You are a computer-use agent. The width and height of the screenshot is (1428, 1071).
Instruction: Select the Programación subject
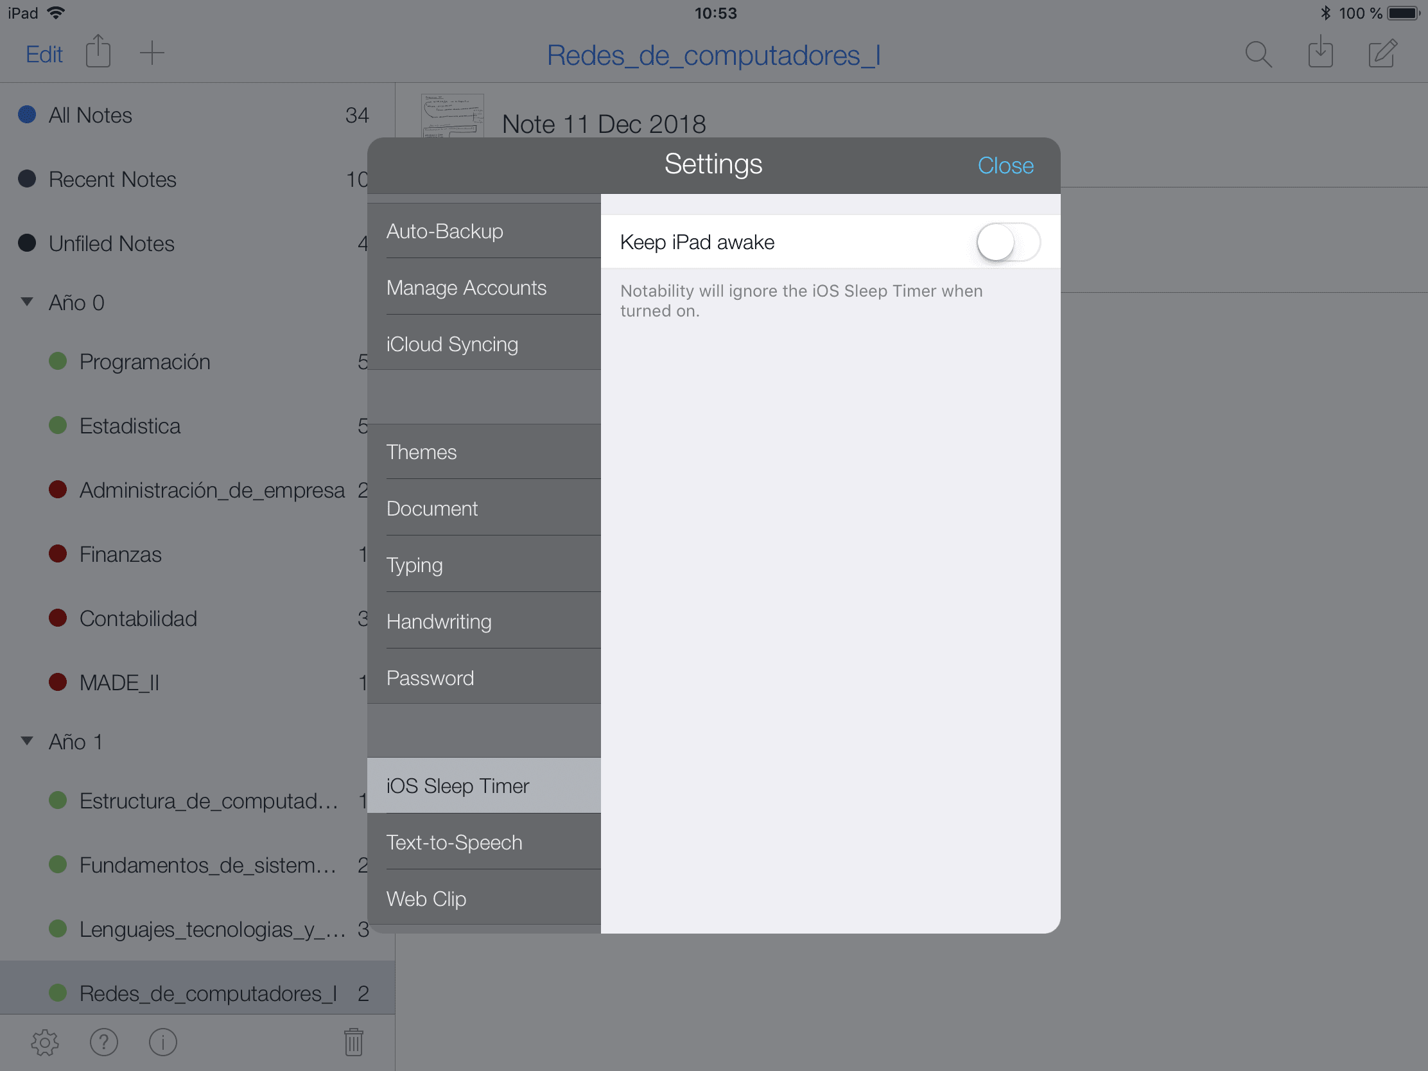(x=144, y=361)
